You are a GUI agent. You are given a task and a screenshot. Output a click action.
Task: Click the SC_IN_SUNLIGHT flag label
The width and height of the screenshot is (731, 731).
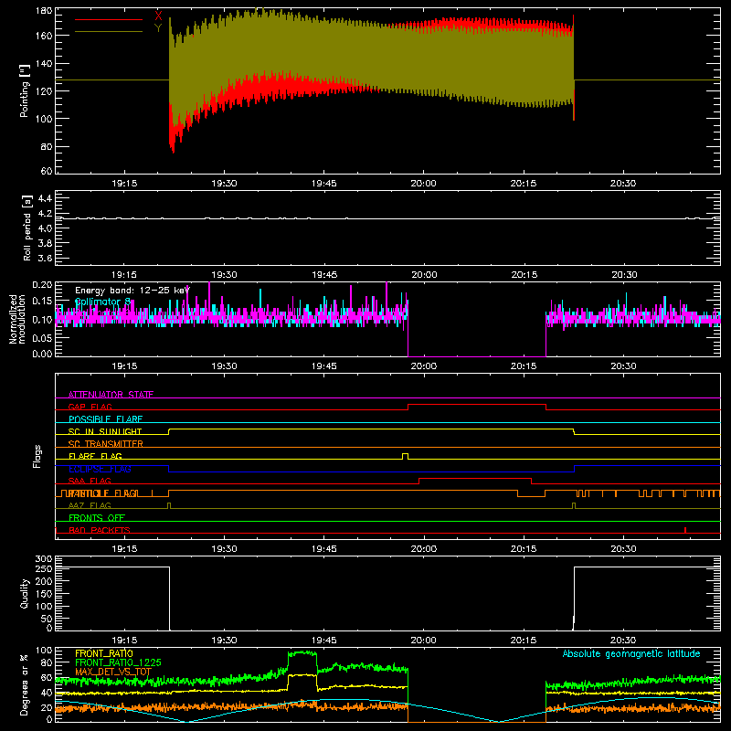point(105,431)
